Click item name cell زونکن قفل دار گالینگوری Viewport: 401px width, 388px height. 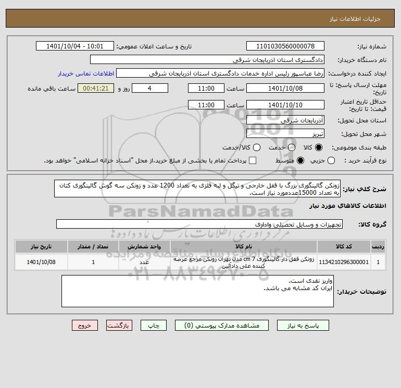244,262
